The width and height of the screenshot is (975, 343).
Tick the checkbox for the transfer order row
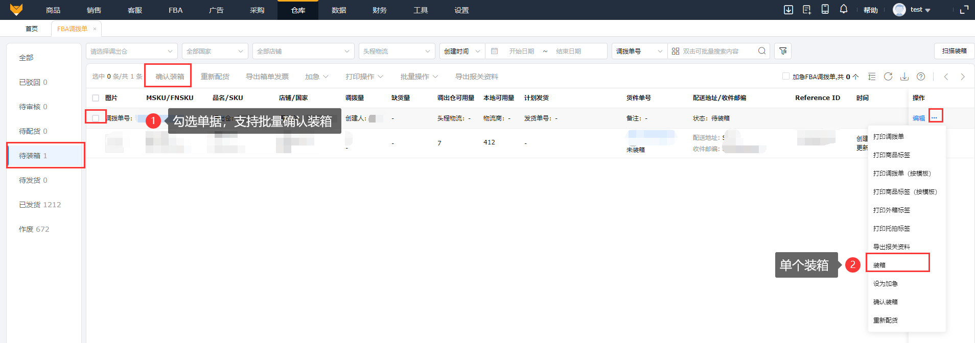[96, 118]
